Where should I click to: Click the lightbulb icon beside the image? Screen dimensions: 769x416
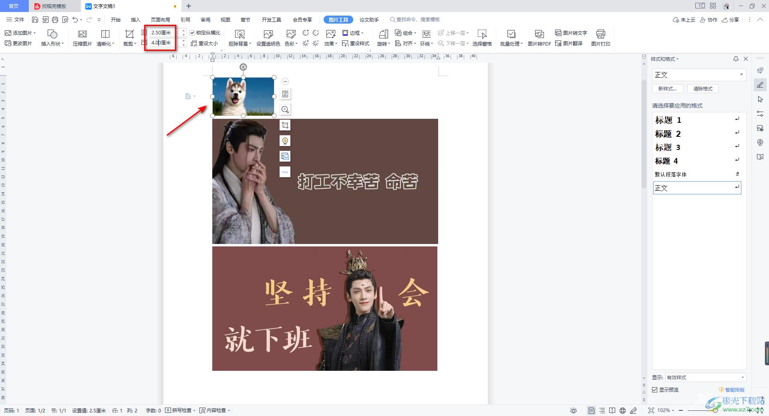tap(285, 141)
